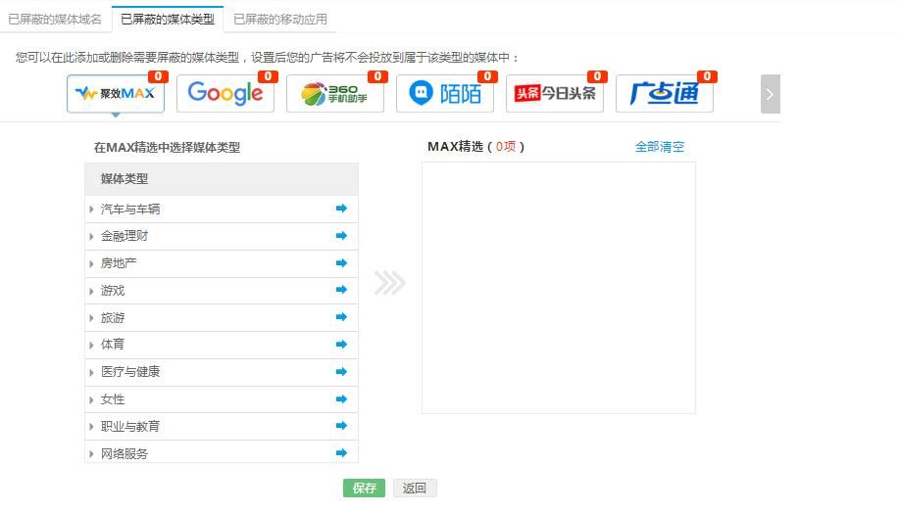Click the 全部清空 link
The image size is (898, 513).
point(659,147)
